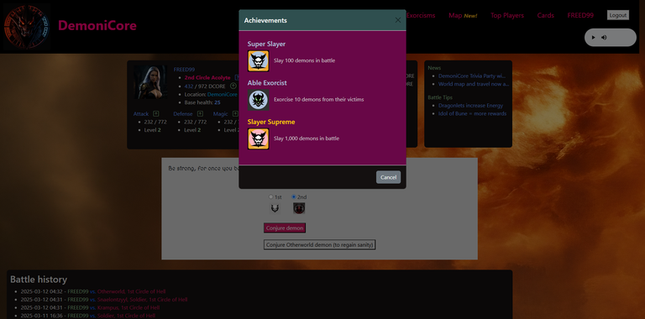The width and height of the screenshot is (645, 319).
Task: Click the Battle Tips heading
Action: pos(440,97)
